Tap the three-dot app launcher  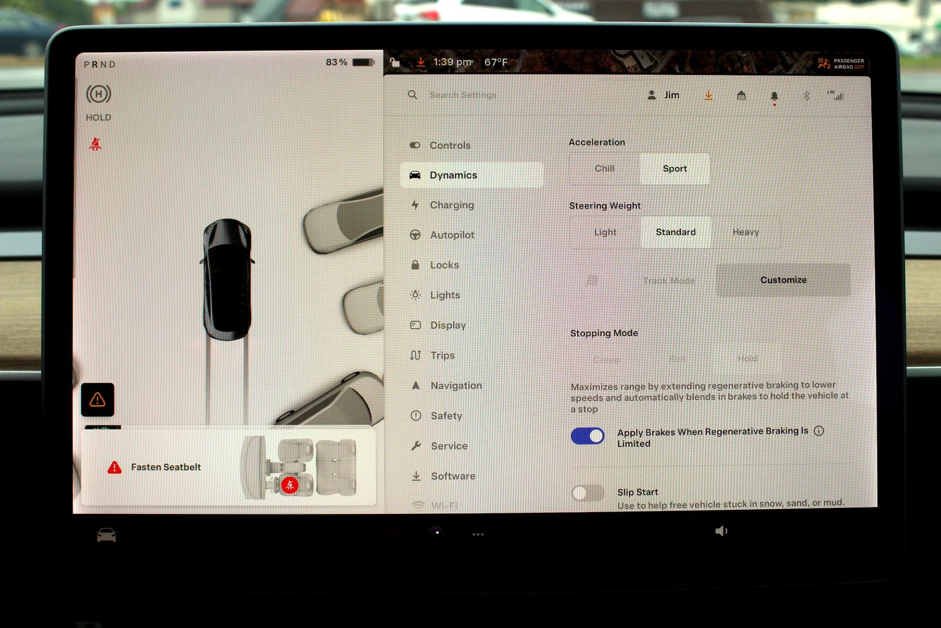pyautogui.click(x=478, y=534)
